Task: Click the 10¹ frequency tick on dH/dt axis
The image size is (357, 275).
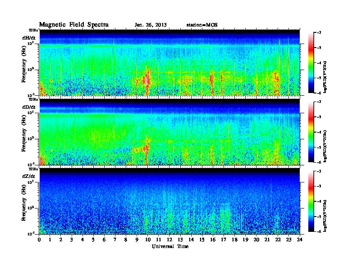Action: point(31,43)
